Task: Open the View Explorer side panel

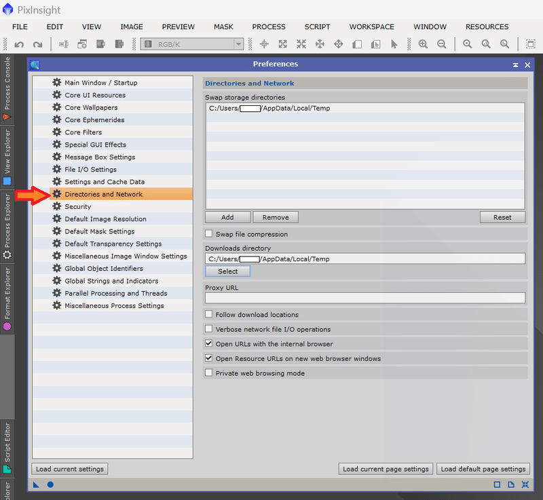Action: coord(7,157)
